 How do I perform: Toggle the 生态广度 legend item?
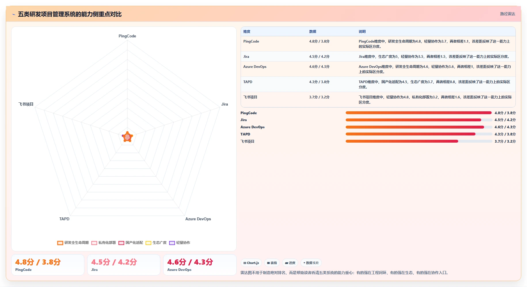[156, 243]
